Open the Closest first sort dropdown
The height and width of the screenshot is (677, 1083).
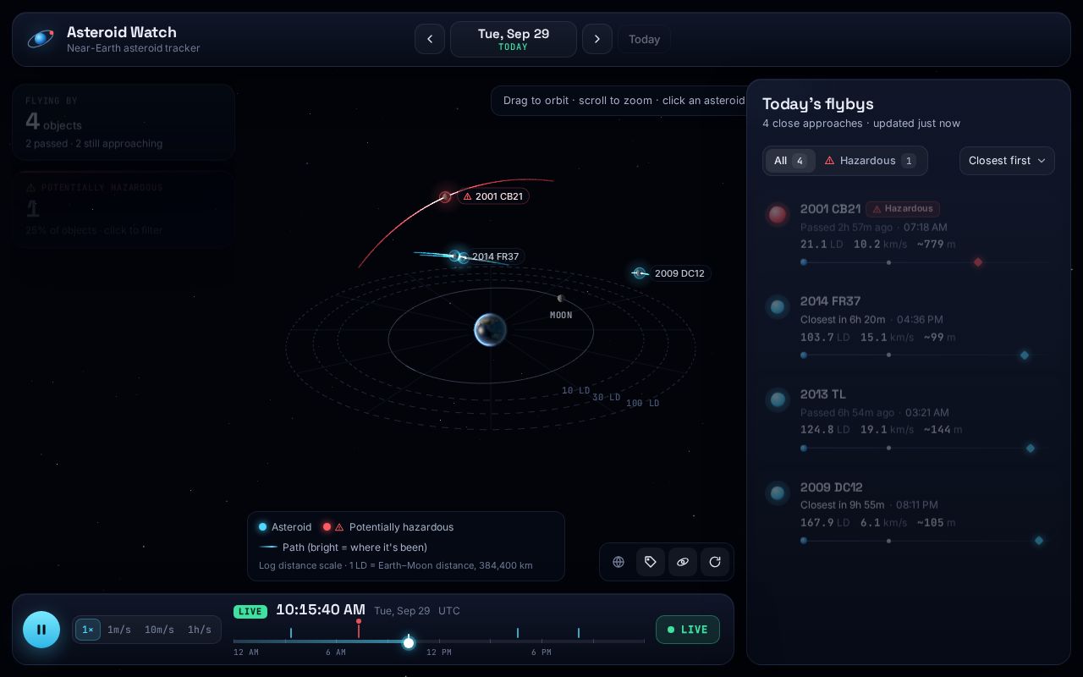click(x=1007, y=161)
